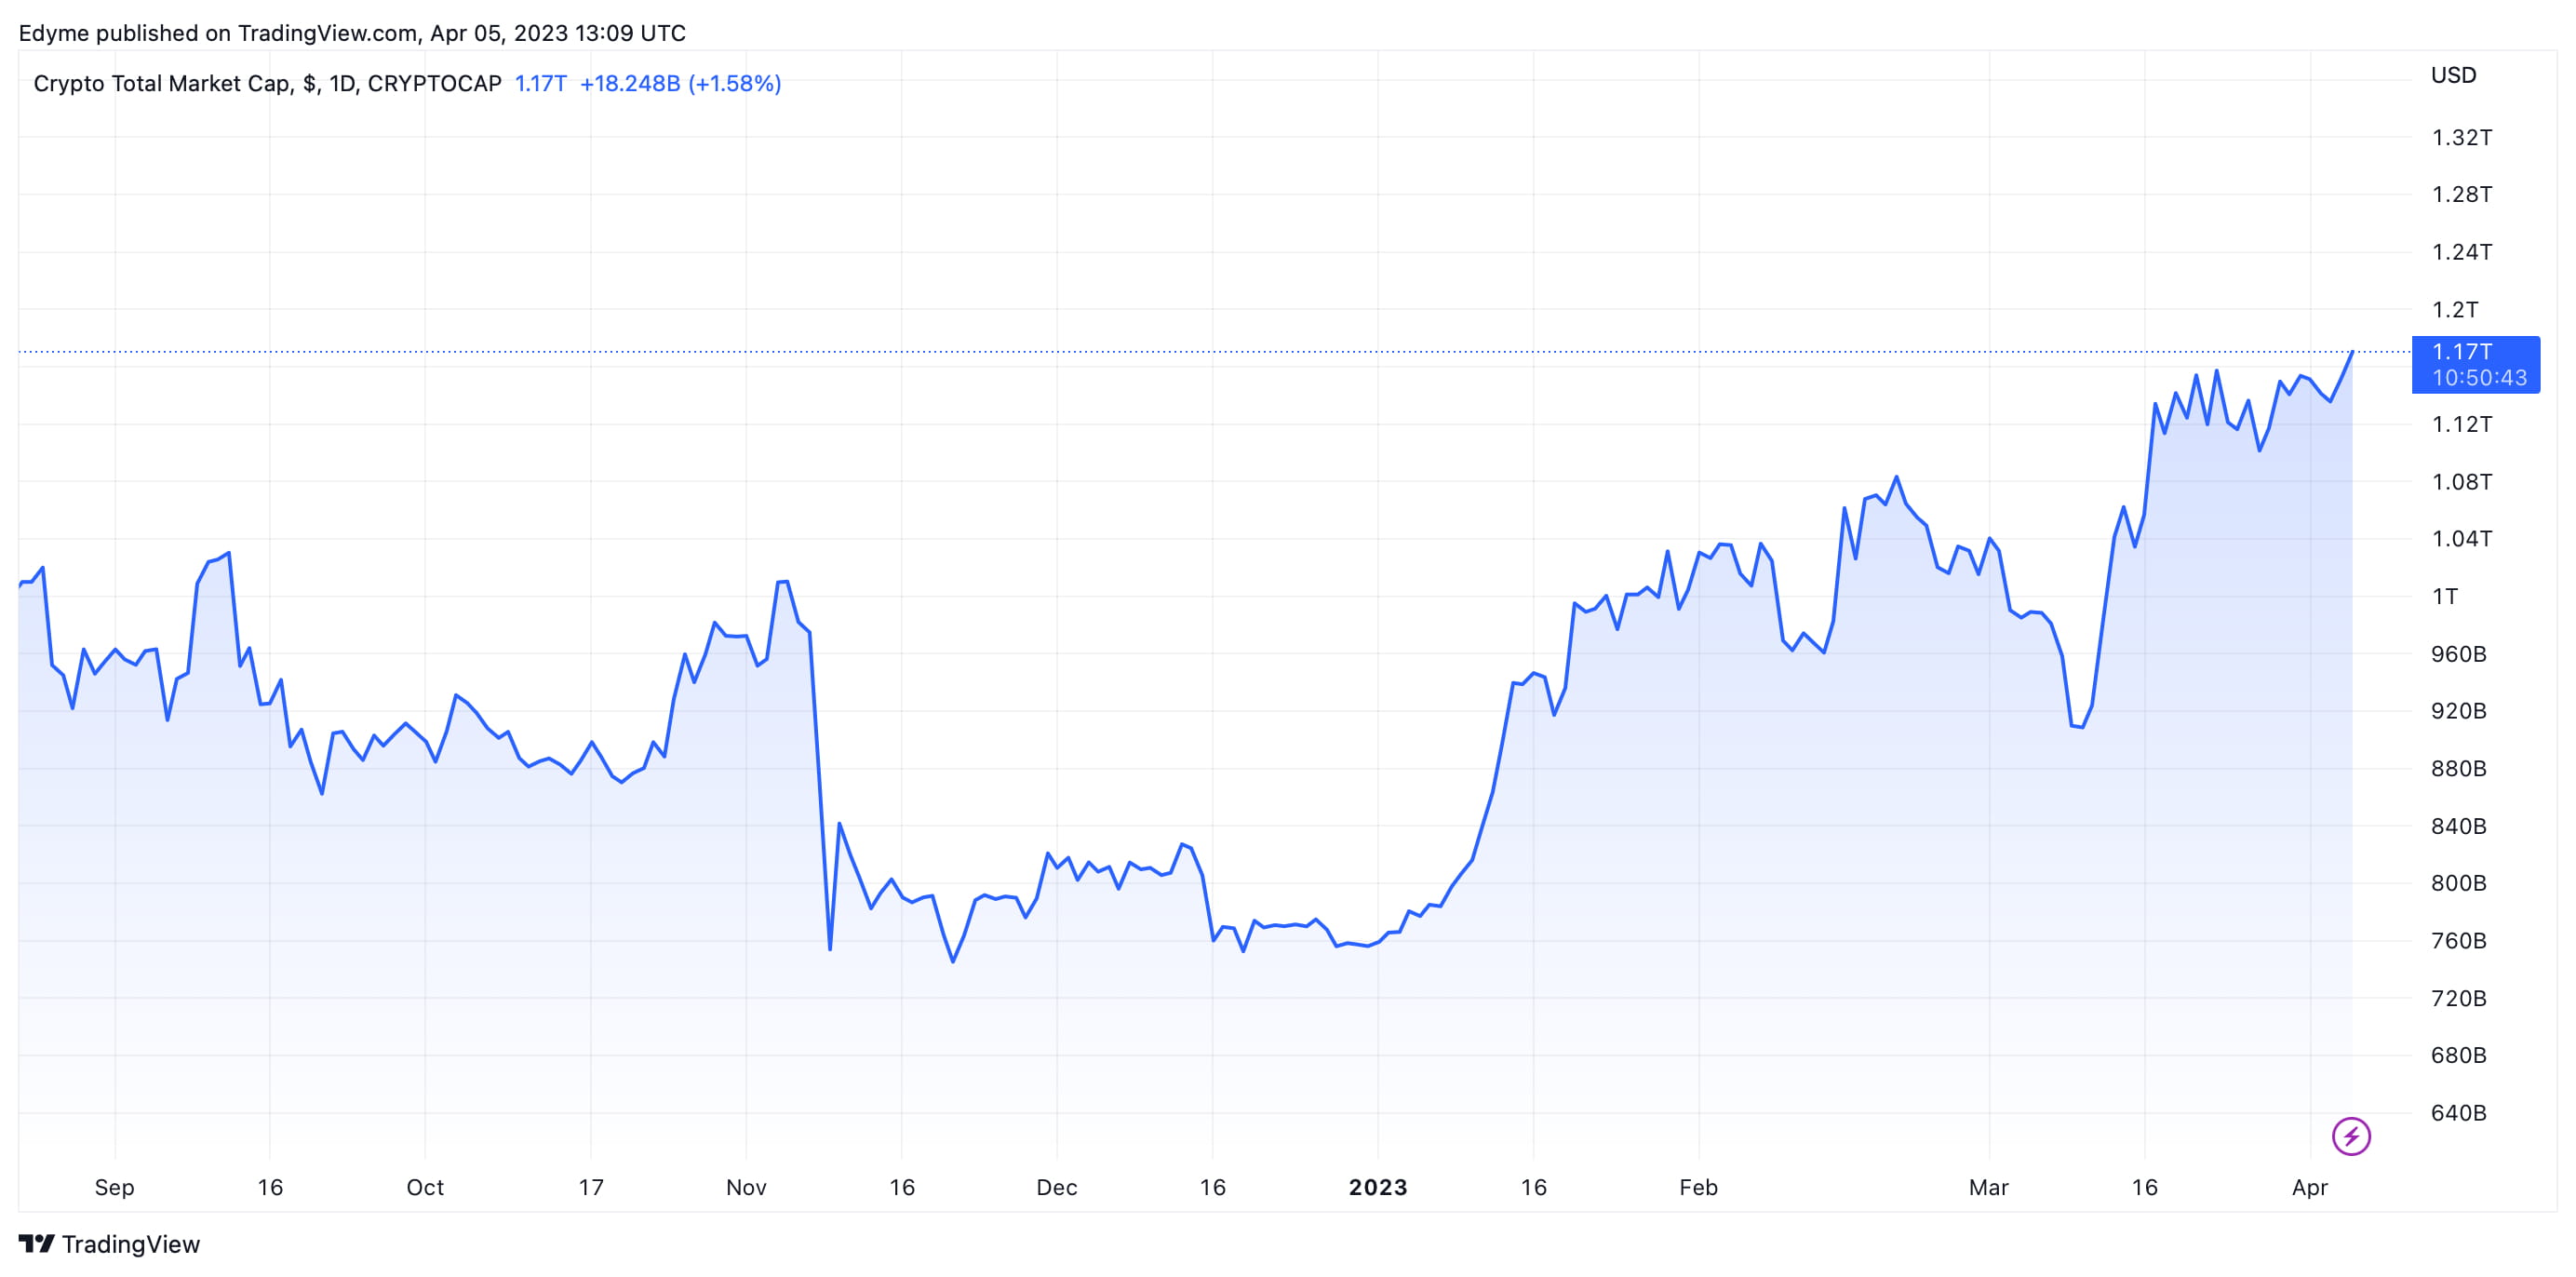Click the Nov date axis label

click(746, 1187)
